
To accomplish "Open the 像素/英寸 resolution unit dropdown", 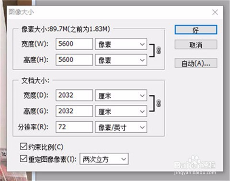I will tap(121, 127).
